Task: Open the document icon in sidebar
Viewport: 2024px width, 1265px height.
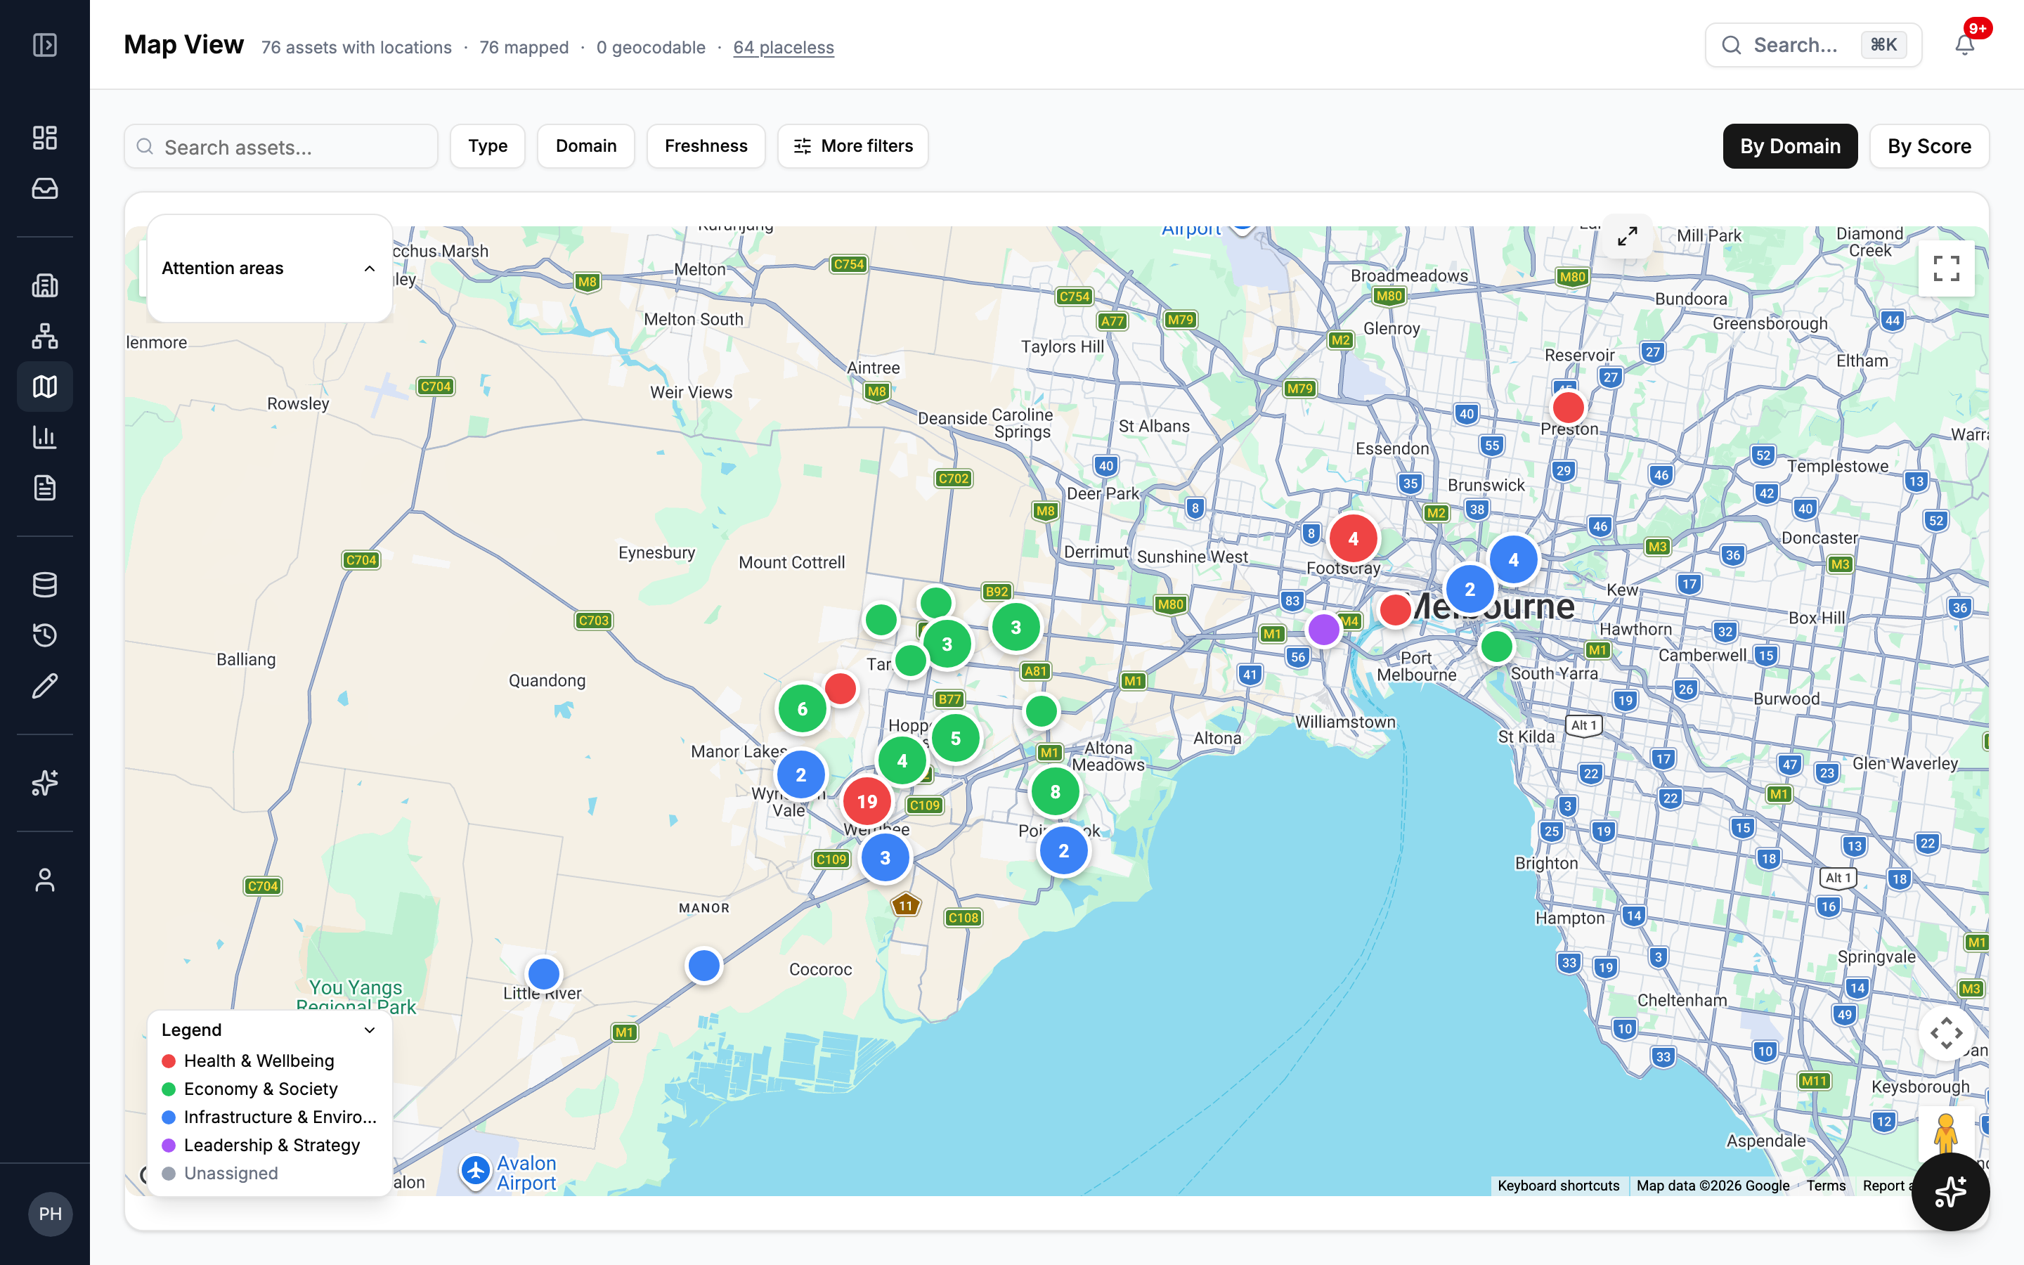Action: (44, 487)
